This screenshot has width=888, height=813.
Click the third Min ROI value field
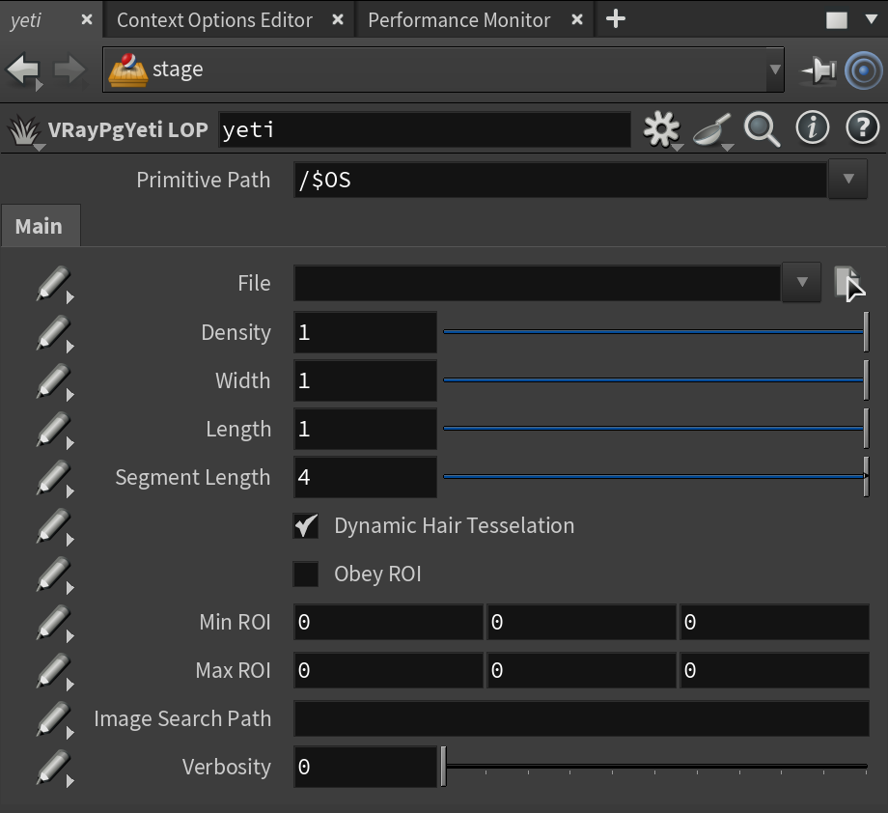click(x=775, y=622)
